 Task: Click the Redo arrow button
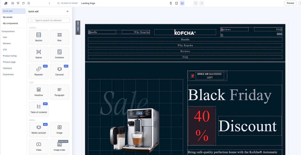[x=201, y=3]
